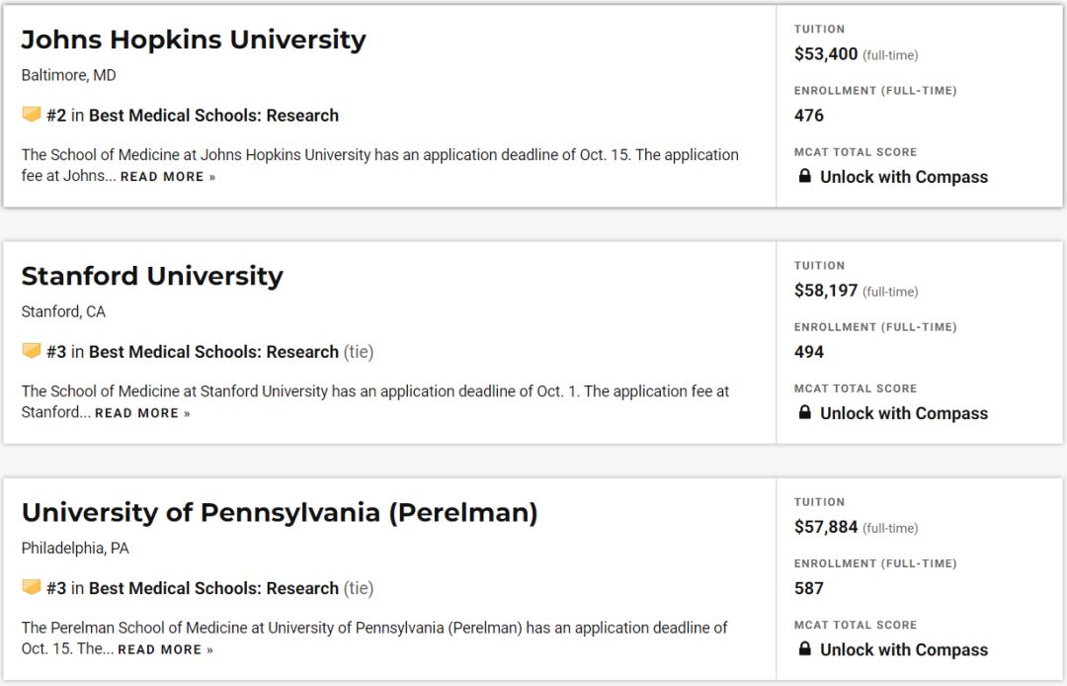Expand Perelman description with Read More
This screenshot has width=1067, height=686.
point(165,649)
